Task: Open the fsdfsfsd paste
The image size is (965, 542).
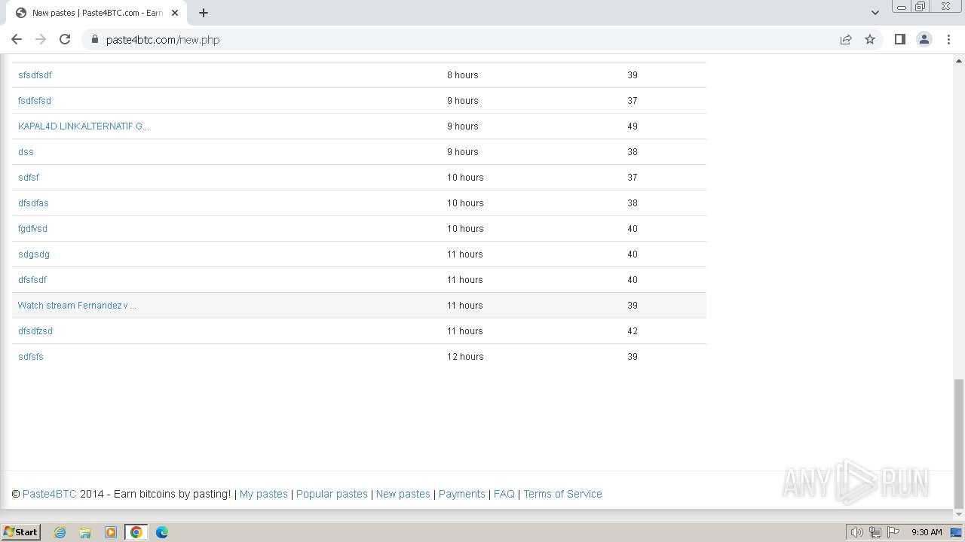Action: pyautogui.click(x=35, y=101)
